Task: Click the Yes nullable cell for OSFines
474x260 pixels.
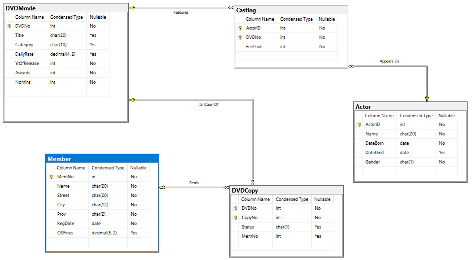Action: point(138,233)
